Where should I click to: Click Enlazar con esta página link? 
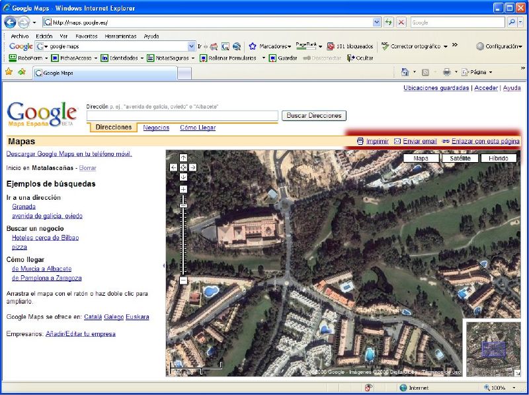(x=485, y=141)
